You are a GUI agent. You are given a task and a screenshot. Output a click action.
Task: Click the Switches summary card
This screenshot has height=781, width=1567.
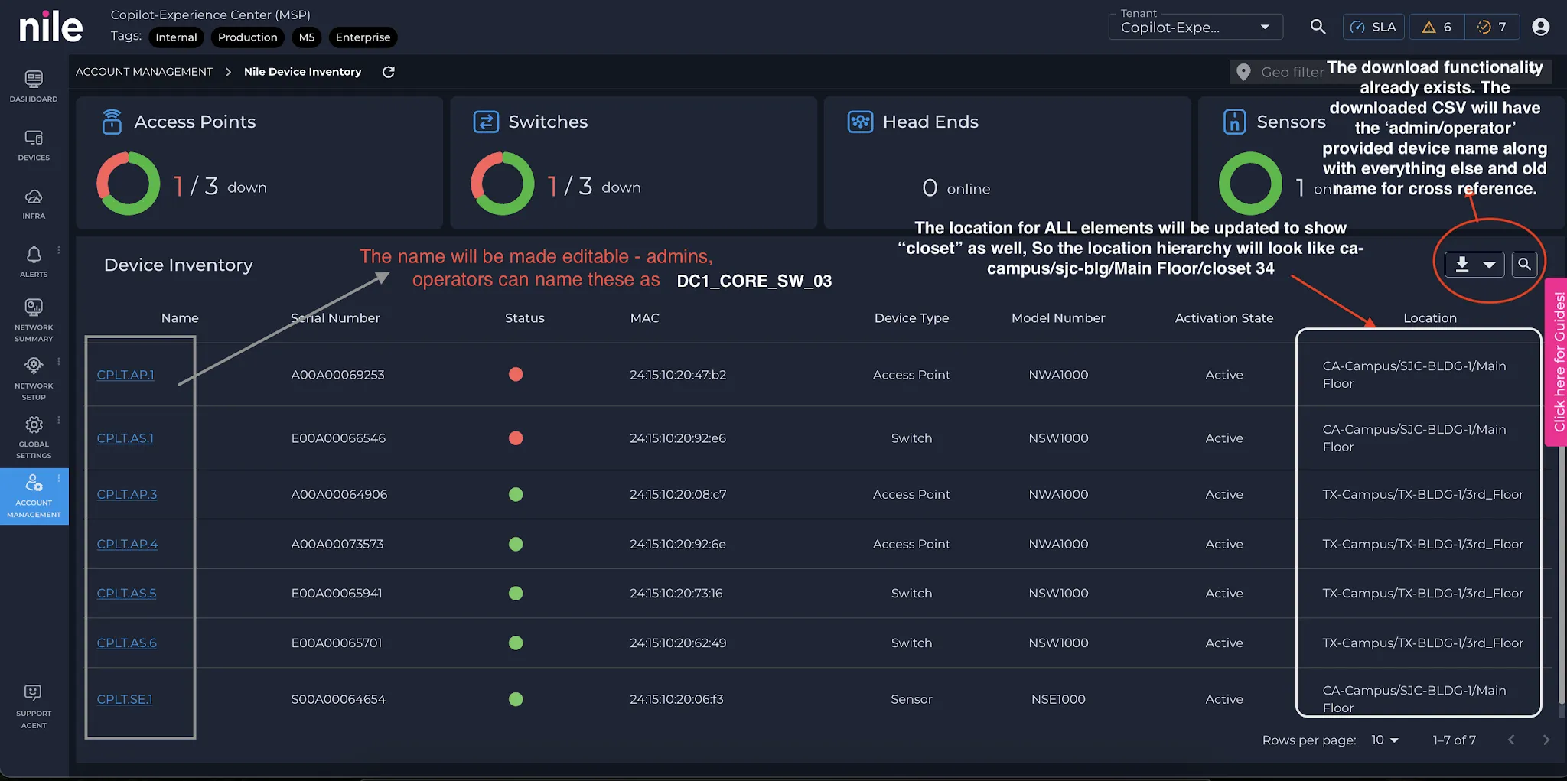coord(634,162)
